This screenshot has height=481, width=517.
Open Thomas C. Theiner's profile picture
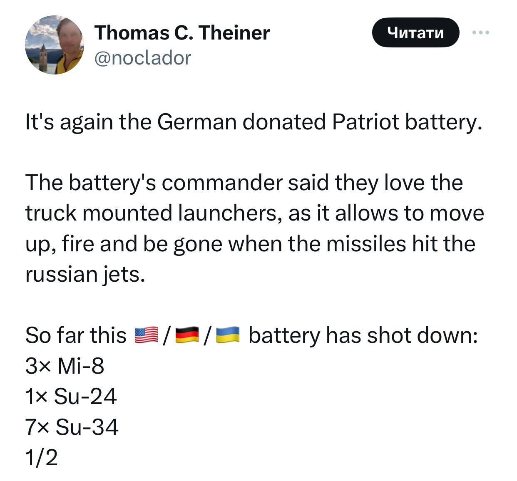pos(55,45)
